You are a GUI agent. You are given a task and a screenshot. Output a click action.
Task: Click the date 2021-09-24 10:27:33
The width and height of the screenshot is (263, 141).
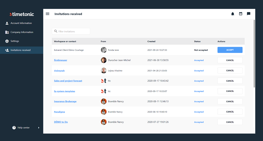[x=157, y=50]
